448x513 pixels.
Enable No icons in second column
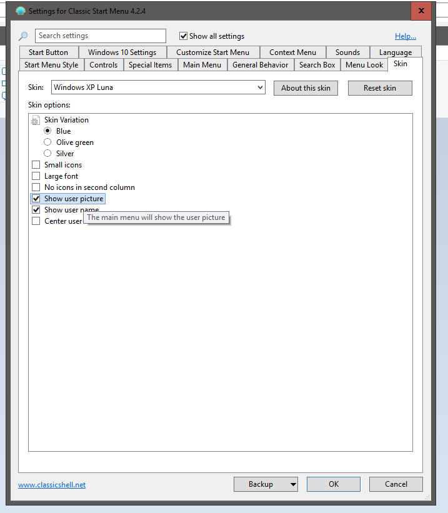tap(36, 187)
